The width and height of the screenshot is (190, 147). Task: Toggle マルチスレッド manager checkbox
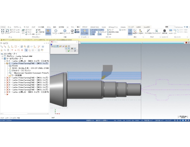coord(102,32)
